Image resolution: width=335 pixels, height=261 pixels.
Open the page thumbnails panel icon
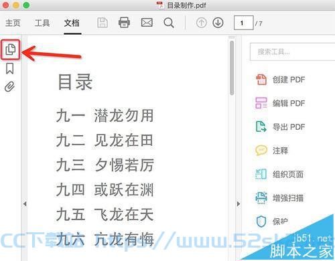tap(10, 50)
